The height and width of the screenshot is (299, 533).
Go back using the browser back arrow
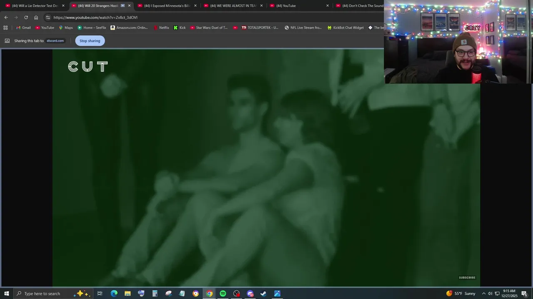pyautogui.click(x=6, y=17)
